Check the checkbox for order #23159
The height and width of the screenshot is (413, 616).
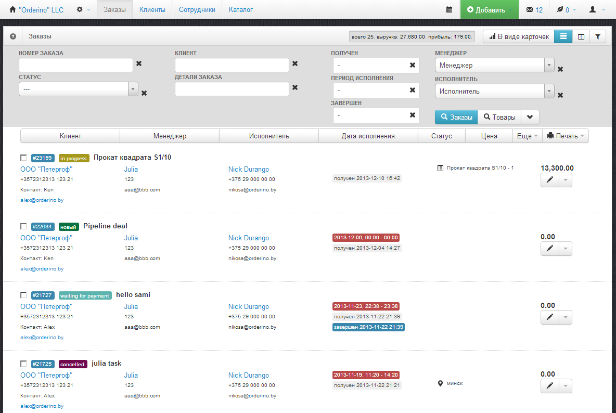point(23,158)
